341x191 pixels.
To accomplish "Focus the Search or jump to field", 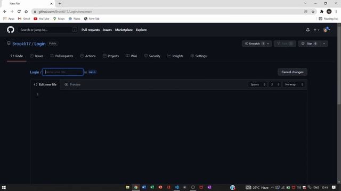I will coord(48,30).
